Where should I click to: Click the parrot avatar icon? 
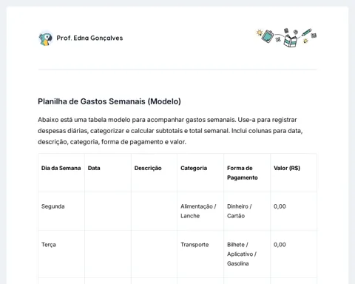(x=46, y=38)
